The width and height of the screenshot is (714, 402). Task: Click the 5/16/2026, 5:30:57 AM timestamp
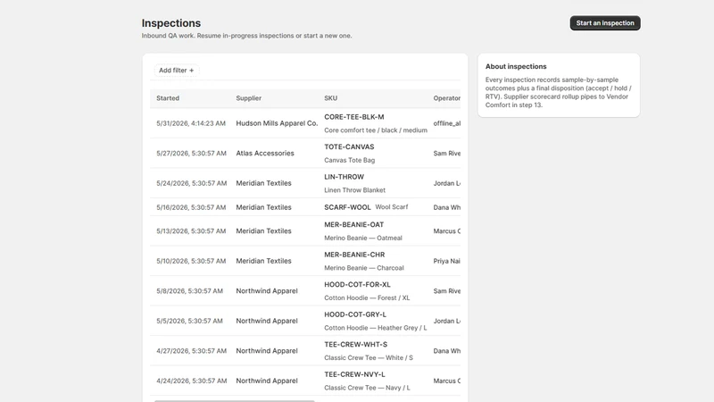(191, 207)
